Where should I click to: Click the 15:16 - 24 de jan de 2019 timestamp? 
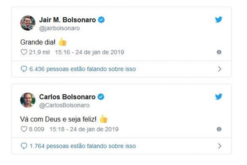[89, 52]
